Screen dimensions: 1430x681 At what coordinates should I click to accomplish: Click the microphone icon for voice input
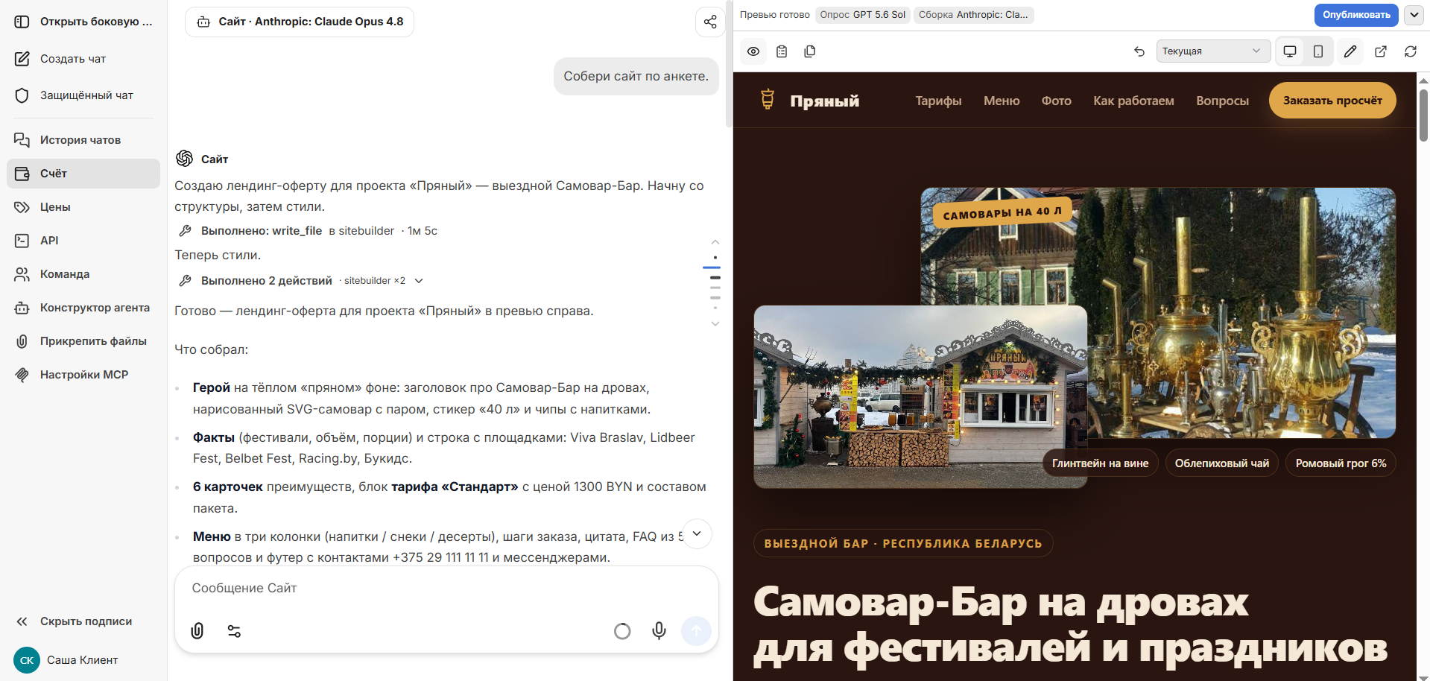659,631
